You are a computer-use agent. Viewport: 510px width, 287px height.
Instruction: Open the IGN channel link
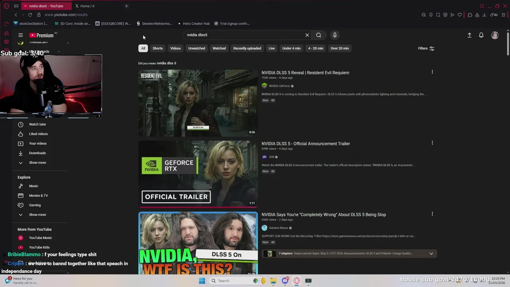(271, 157)
